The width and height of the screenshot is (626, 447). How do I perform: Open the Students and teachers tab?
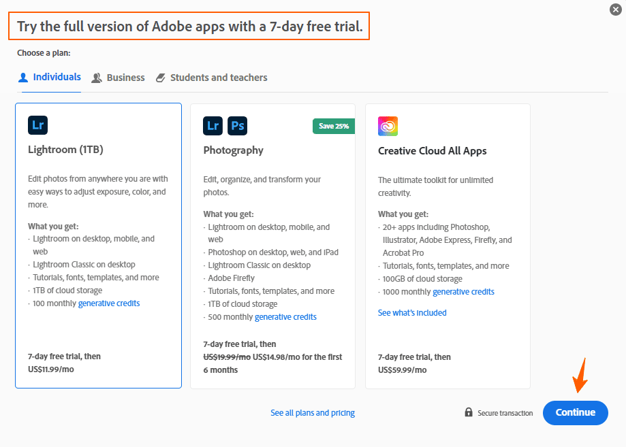tap(211, 78)
